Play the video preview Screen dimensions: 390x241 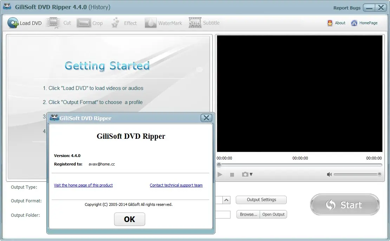[220, 174]
